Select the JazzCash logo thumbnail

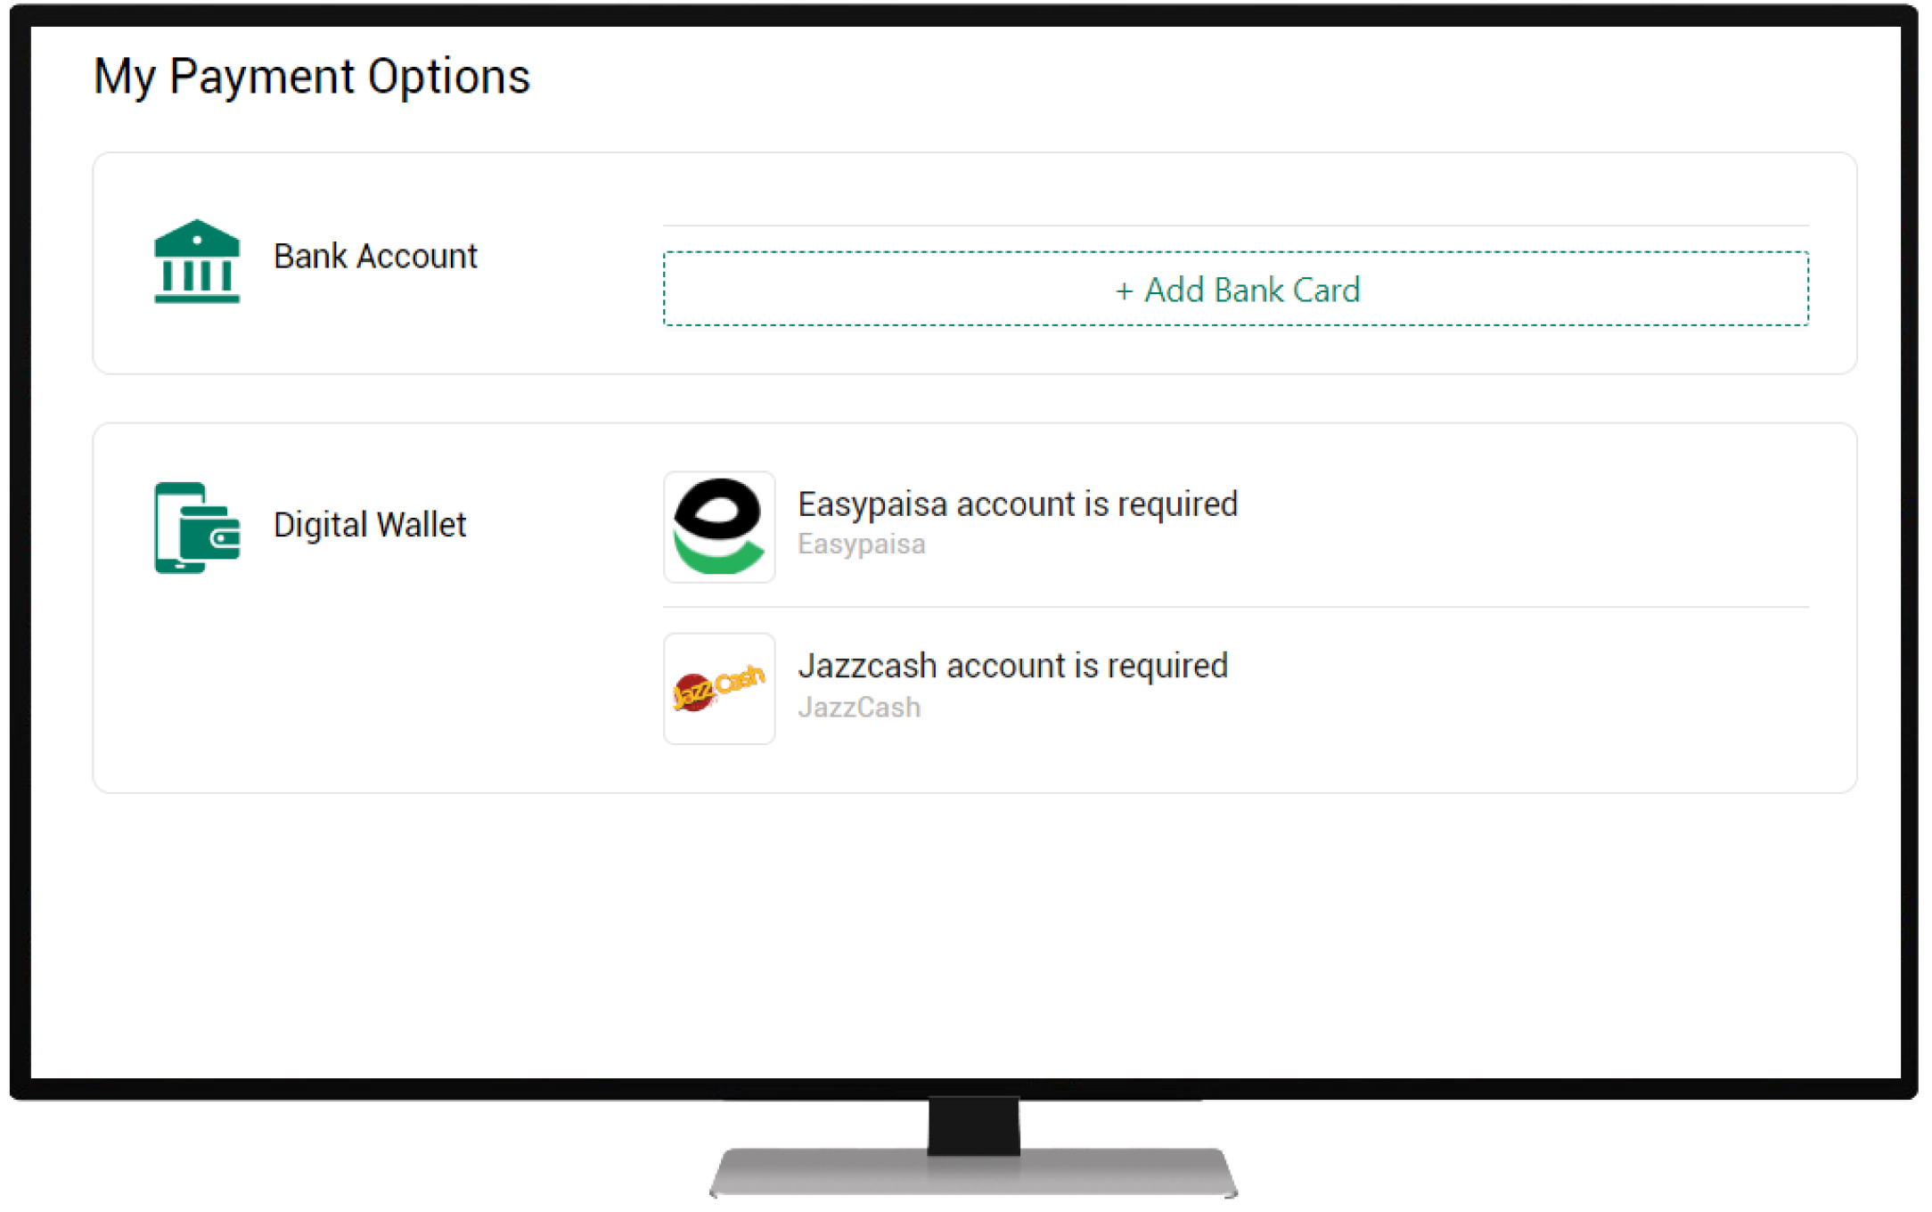click(x=719, y=689)
